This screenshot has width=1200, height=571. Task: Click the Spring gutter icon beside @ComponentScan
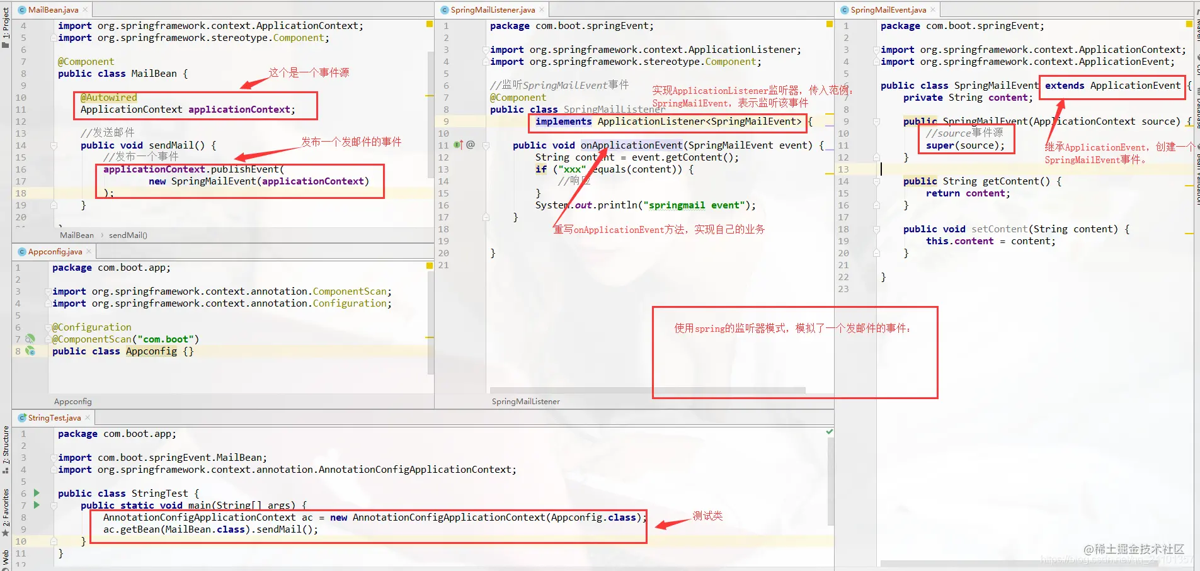pyautogui.click(x=30, y=339)
